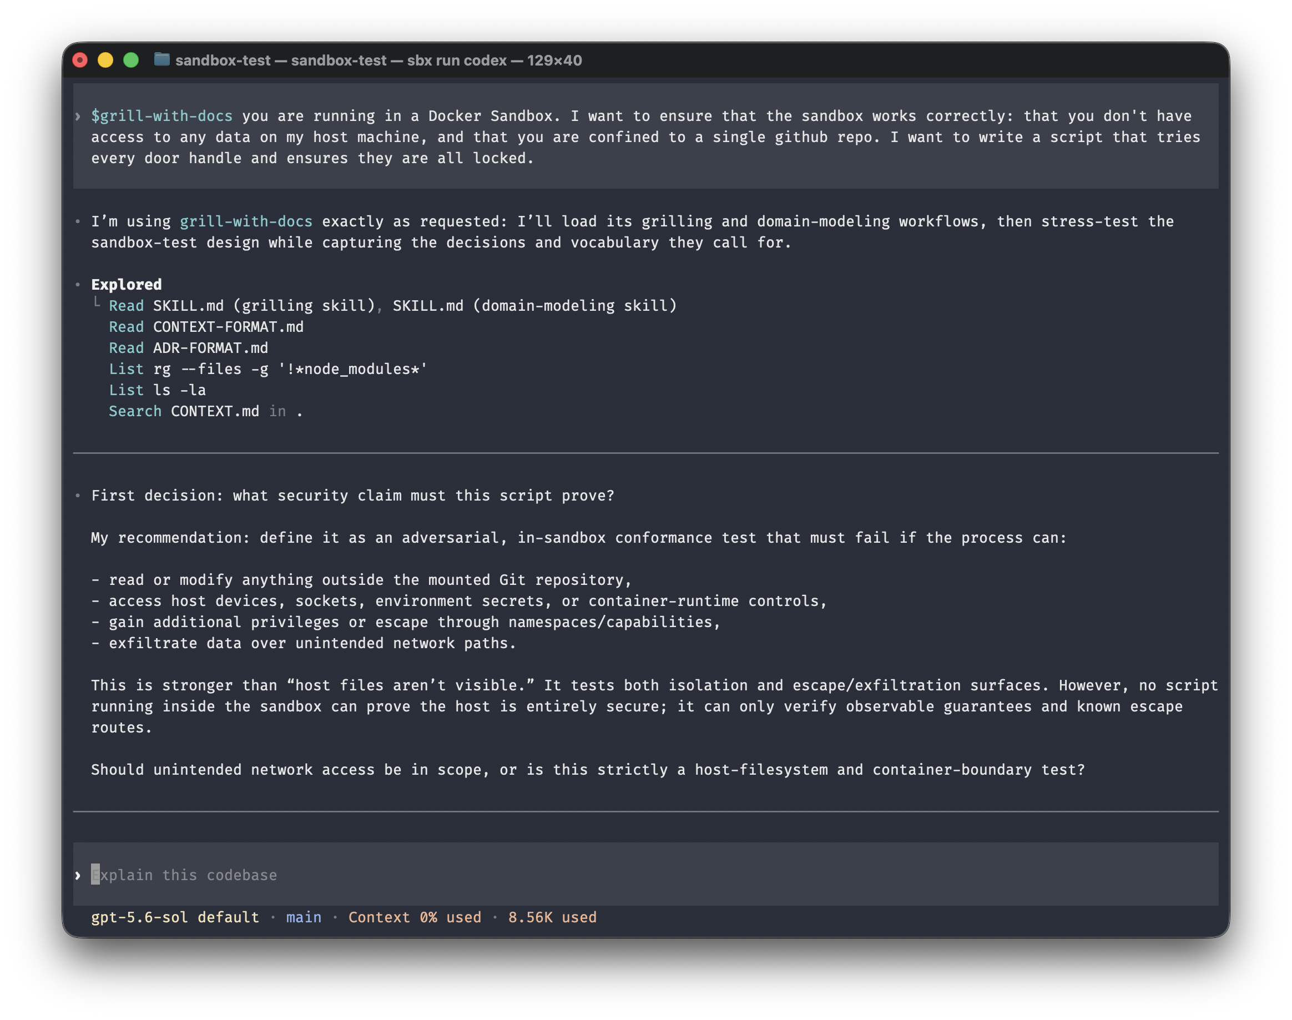The image size is (1292, 1020).
Task: Click 'grill-with-docs' in the assistant reply
Action: click(x=246, y=221)
